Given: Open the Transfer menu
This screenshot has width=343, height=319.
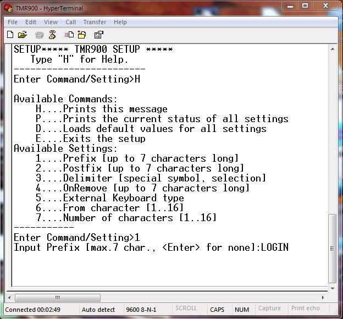Looking at the screenshot, I should coord(95,22).
